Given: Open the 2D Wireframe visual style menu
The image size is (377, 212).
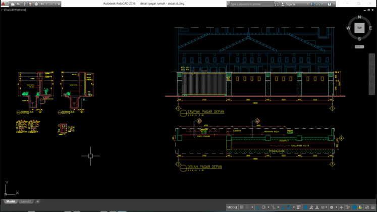Looking at the screenshot, I should (x=18, y=10).
